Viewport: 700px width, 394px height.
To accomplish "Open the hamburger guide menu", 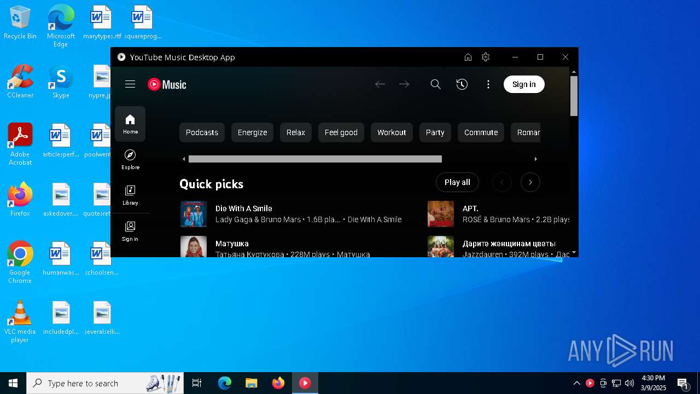I will (130, 84).
